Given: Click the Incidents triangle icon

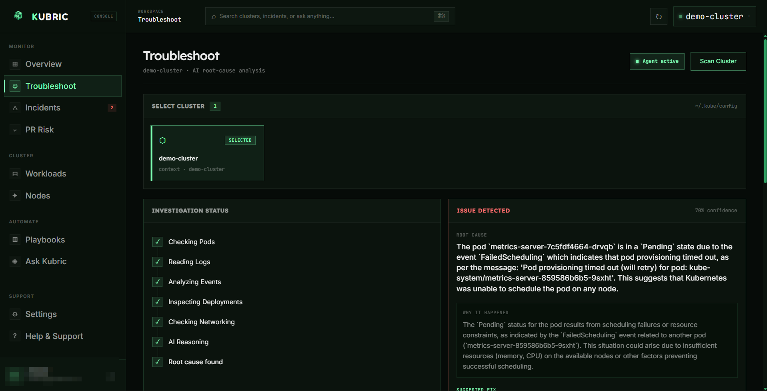Looking at the screenshot, I should click(15, 108).
